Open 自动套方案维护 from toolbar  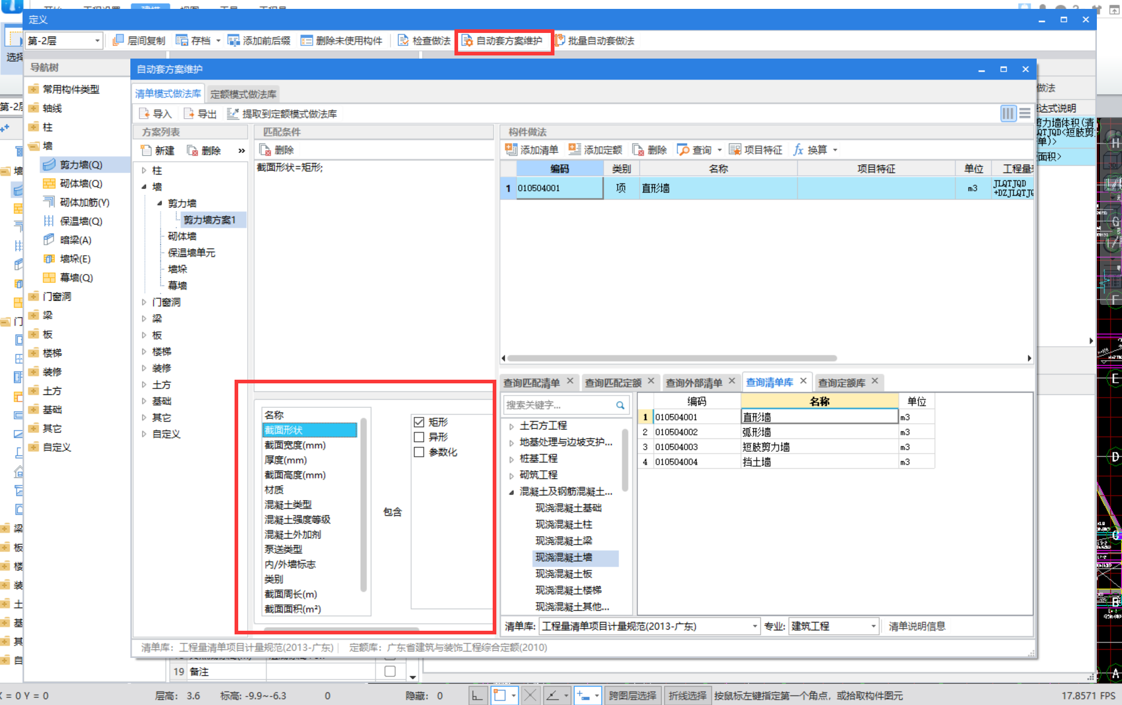[502, 40]
